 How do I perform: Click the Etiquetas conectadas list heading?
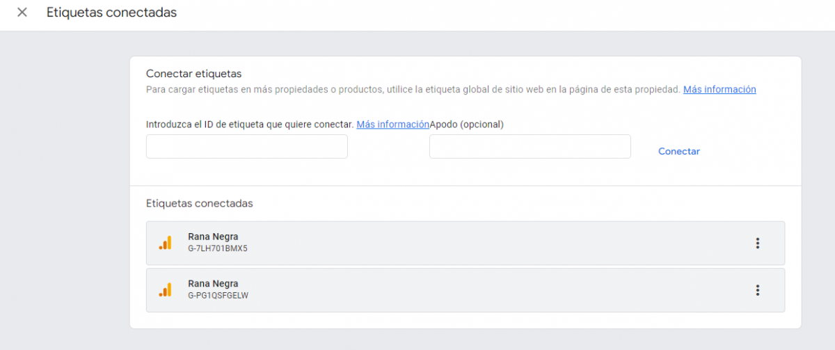coord(200,204)
